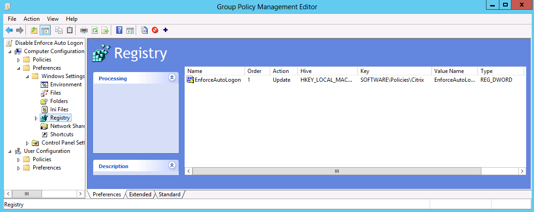The width and height of the screenshot is (534, 212).
Task: Sort list by Action column header
Action: [x=284, y=71]
